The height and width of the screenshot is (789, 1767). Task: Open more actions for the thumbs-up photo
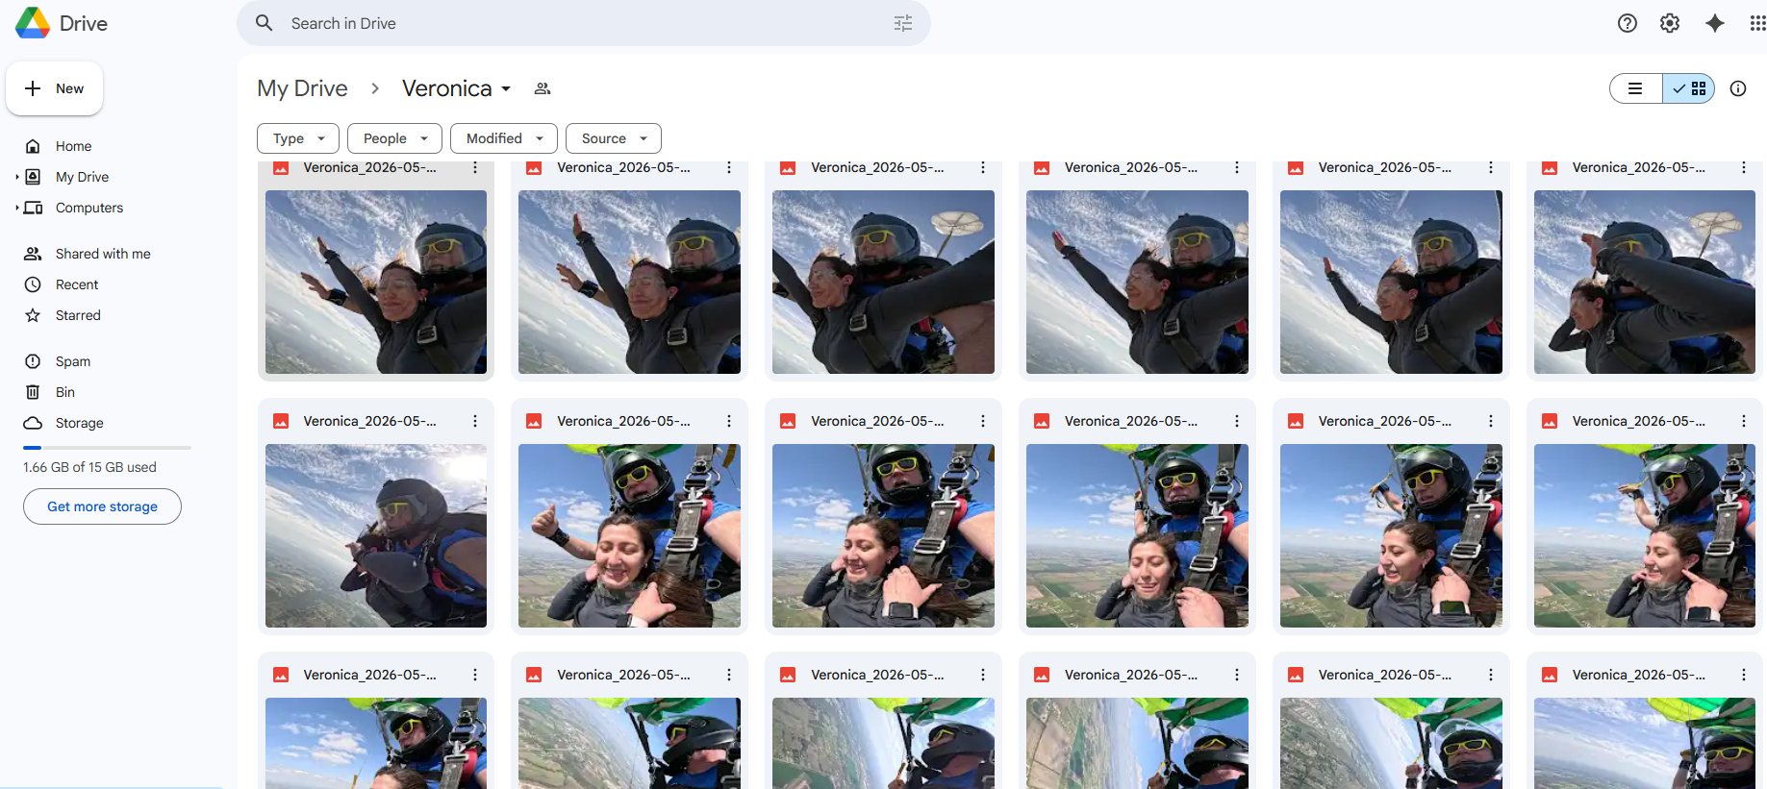(729, 421)
